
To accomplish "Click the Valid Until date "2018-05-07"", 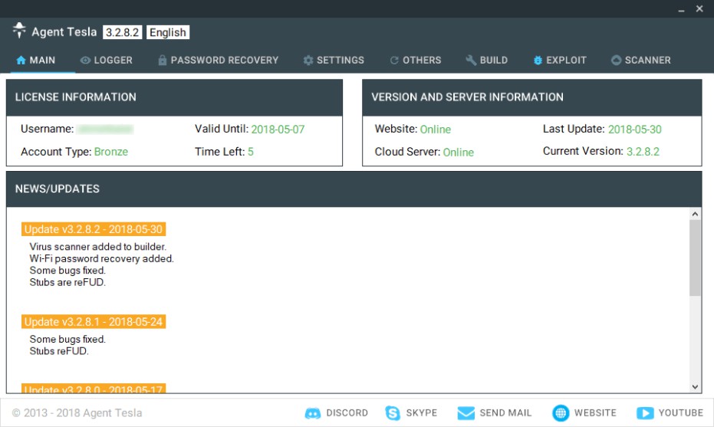I will [278, 130].
